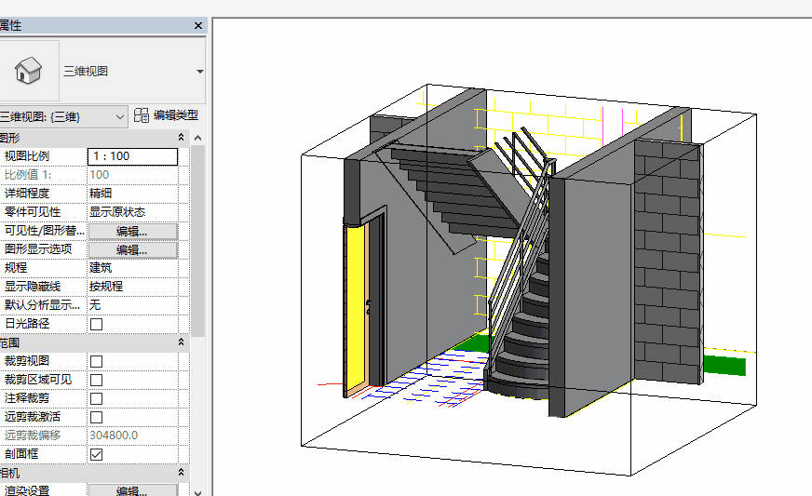Image resolution: width=812 pixels, height=496 pixels.
Task: Enable the 远剪裁激活 checkbox
Action: tap(96, 417)
